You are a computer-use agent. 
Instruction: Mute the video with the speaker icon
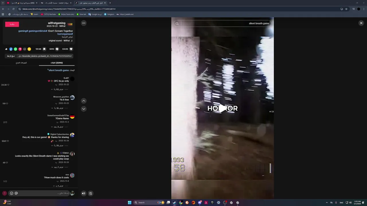83,193
